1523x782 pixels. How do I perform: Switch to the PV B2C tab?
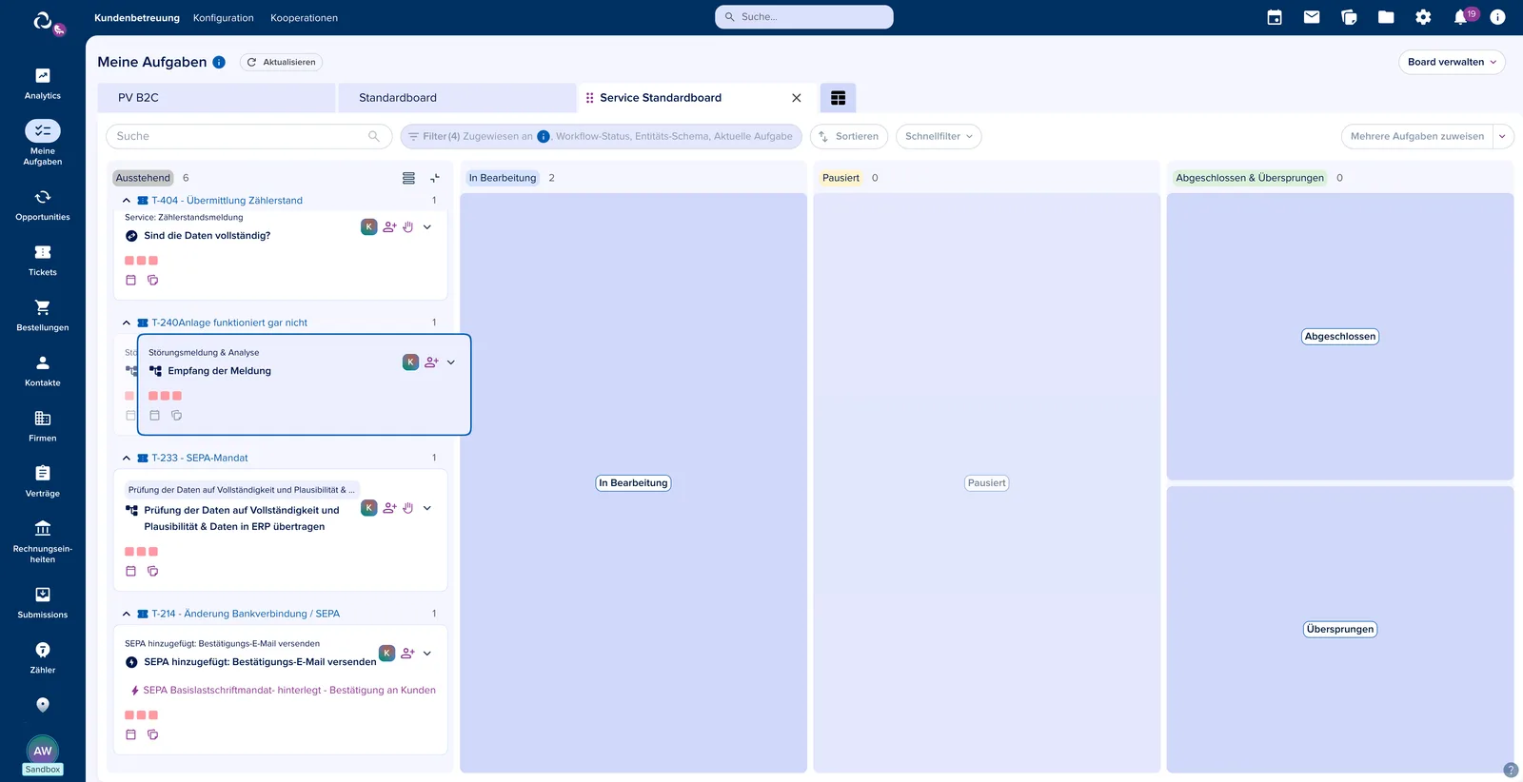click(x=216, y=98)
